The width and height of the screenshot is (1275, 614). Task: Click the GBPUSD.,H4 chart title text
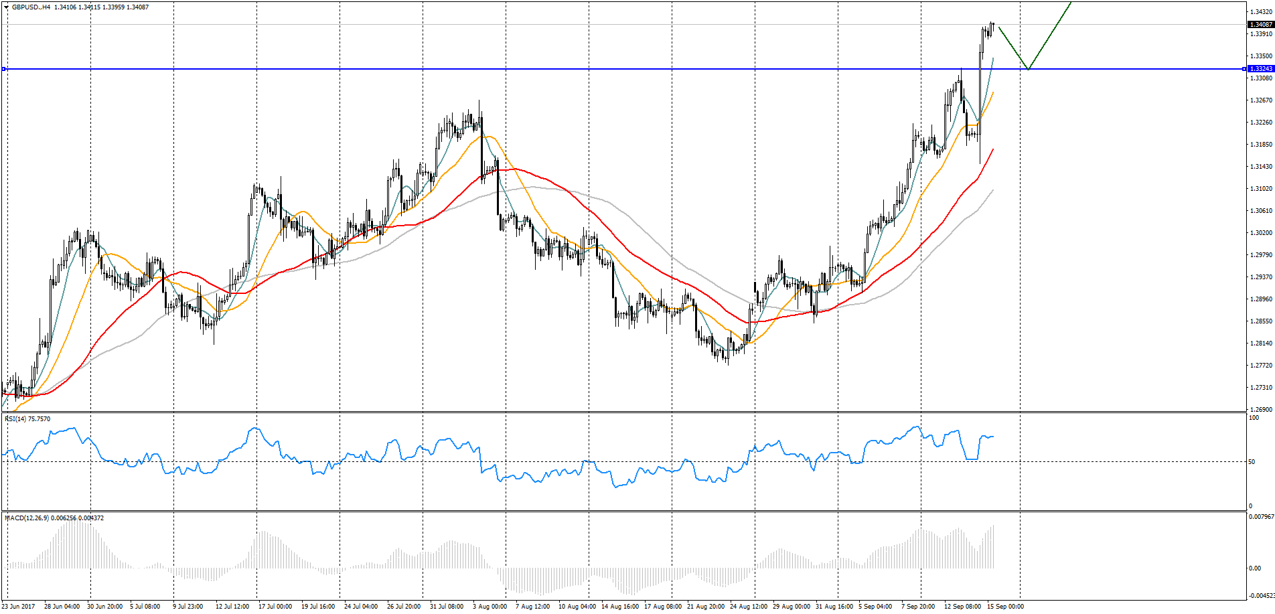pyautogui.click(x=31, y=7)
